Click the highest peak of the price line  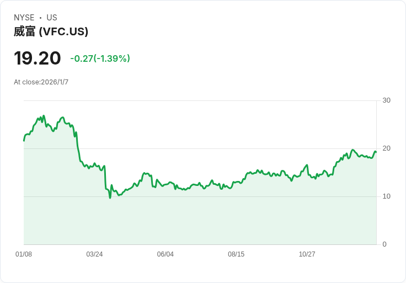tap(44, 116)
